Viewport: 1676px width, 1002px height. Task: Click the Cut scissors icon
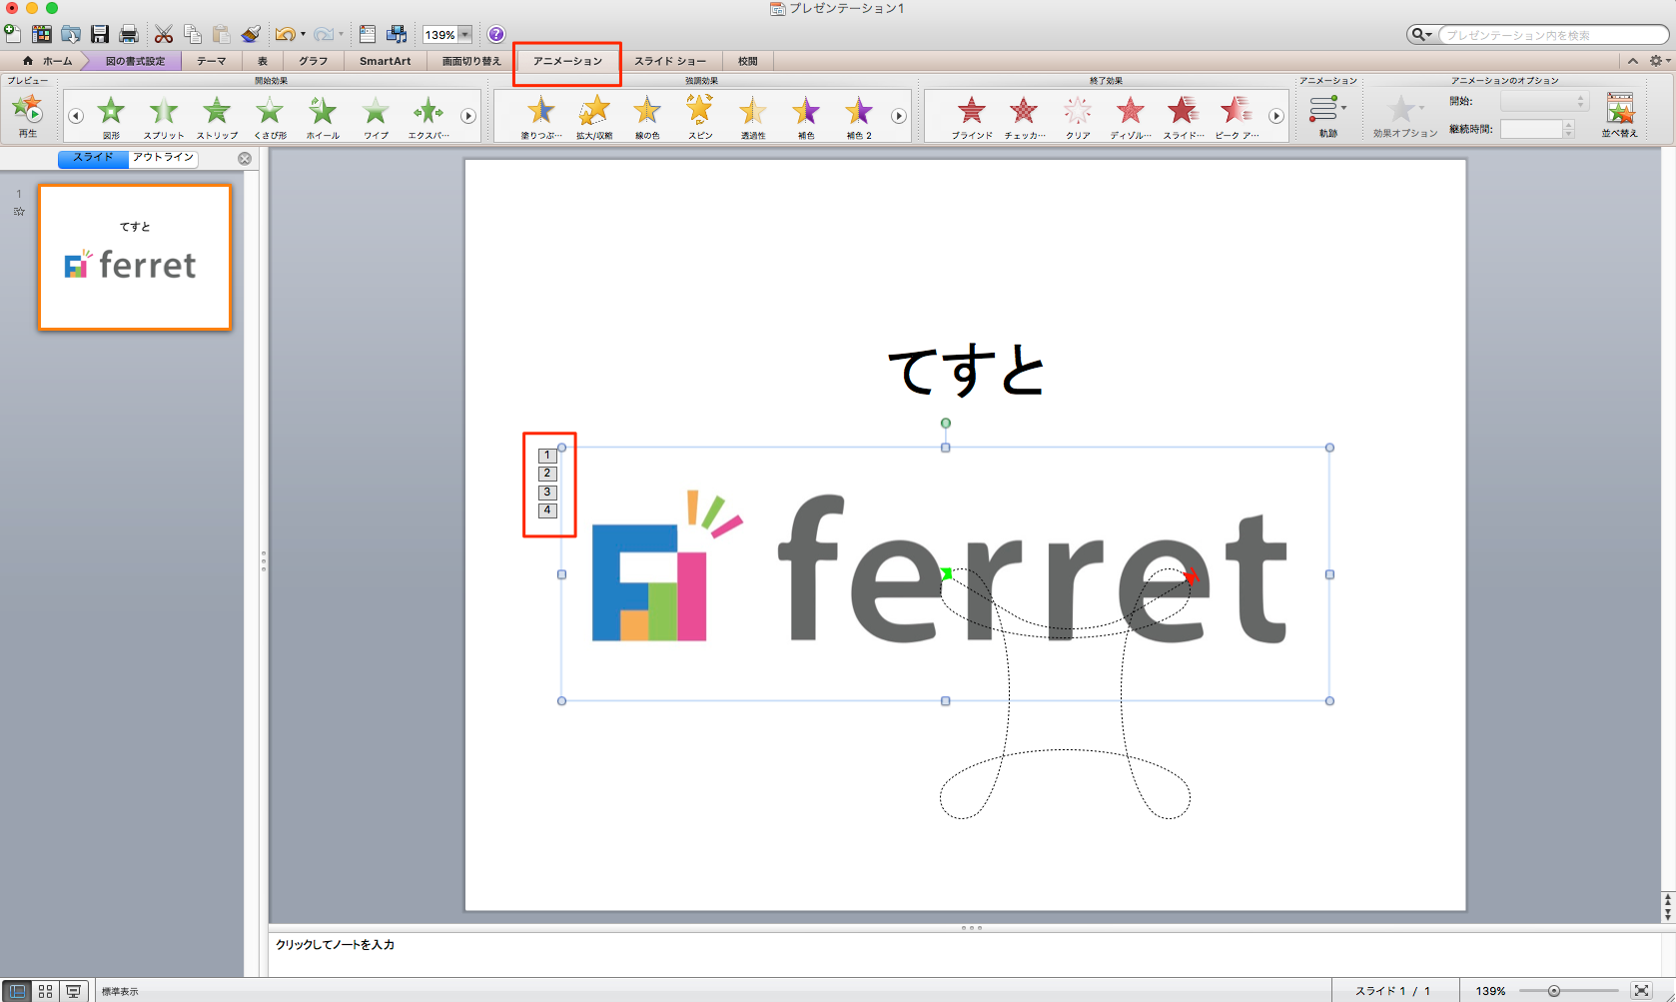pos(164,34)
